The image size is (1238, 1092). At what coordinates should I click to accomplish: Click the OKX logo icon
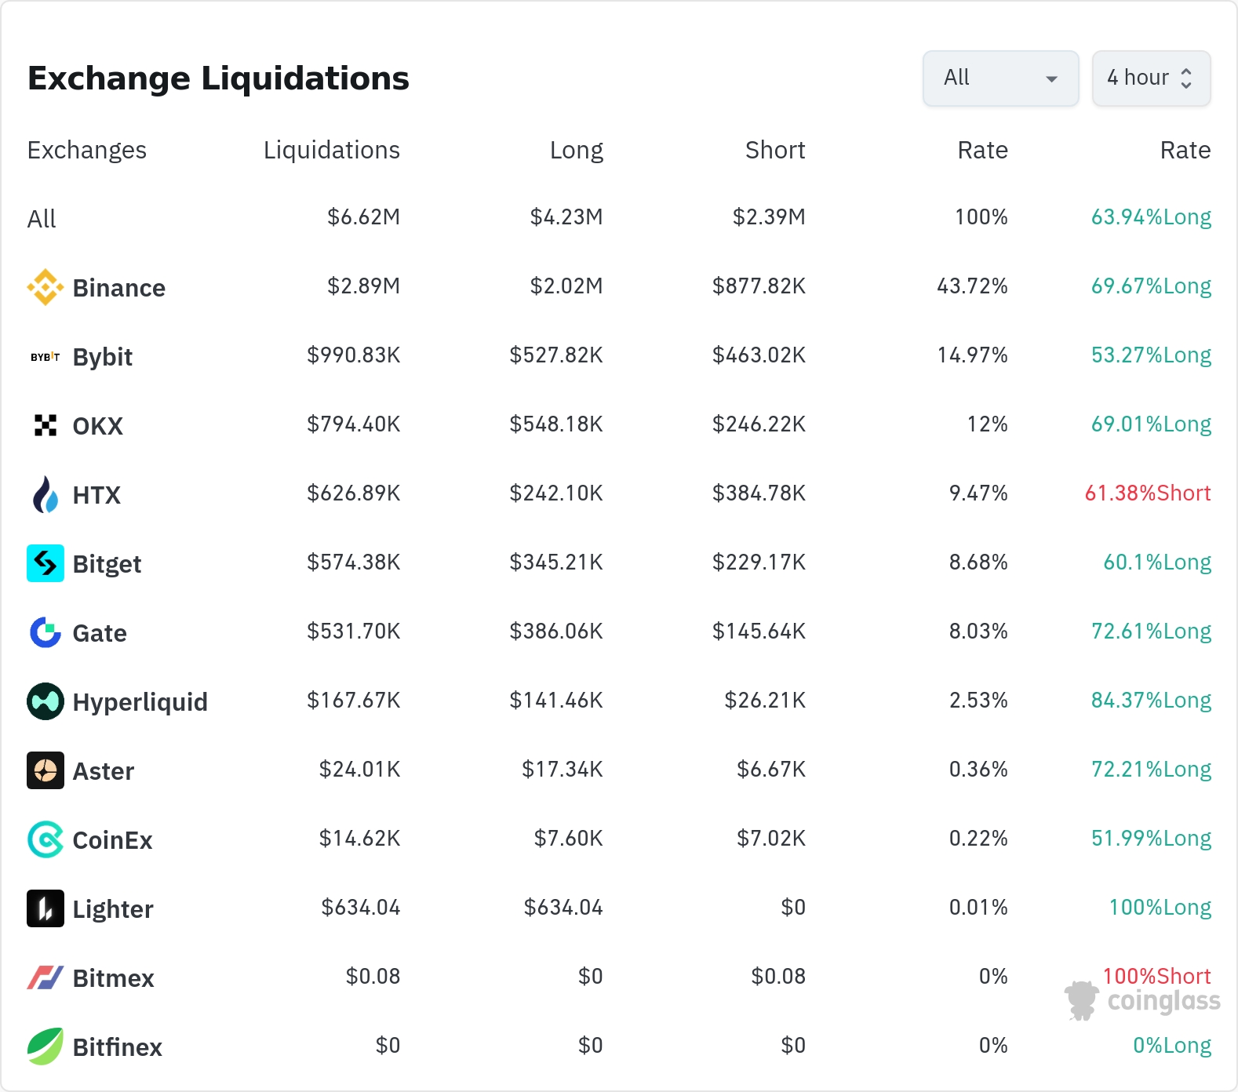[x=46, y=425]
